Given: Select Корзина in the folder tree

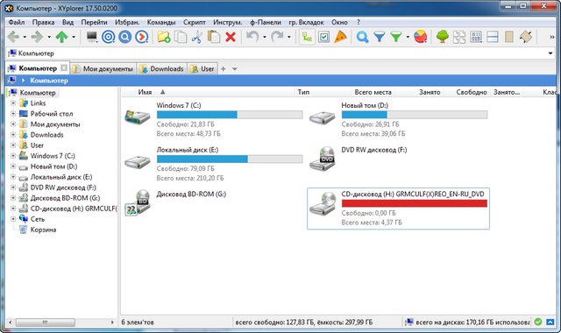Looking at the screenshot, I should (43, 230).
